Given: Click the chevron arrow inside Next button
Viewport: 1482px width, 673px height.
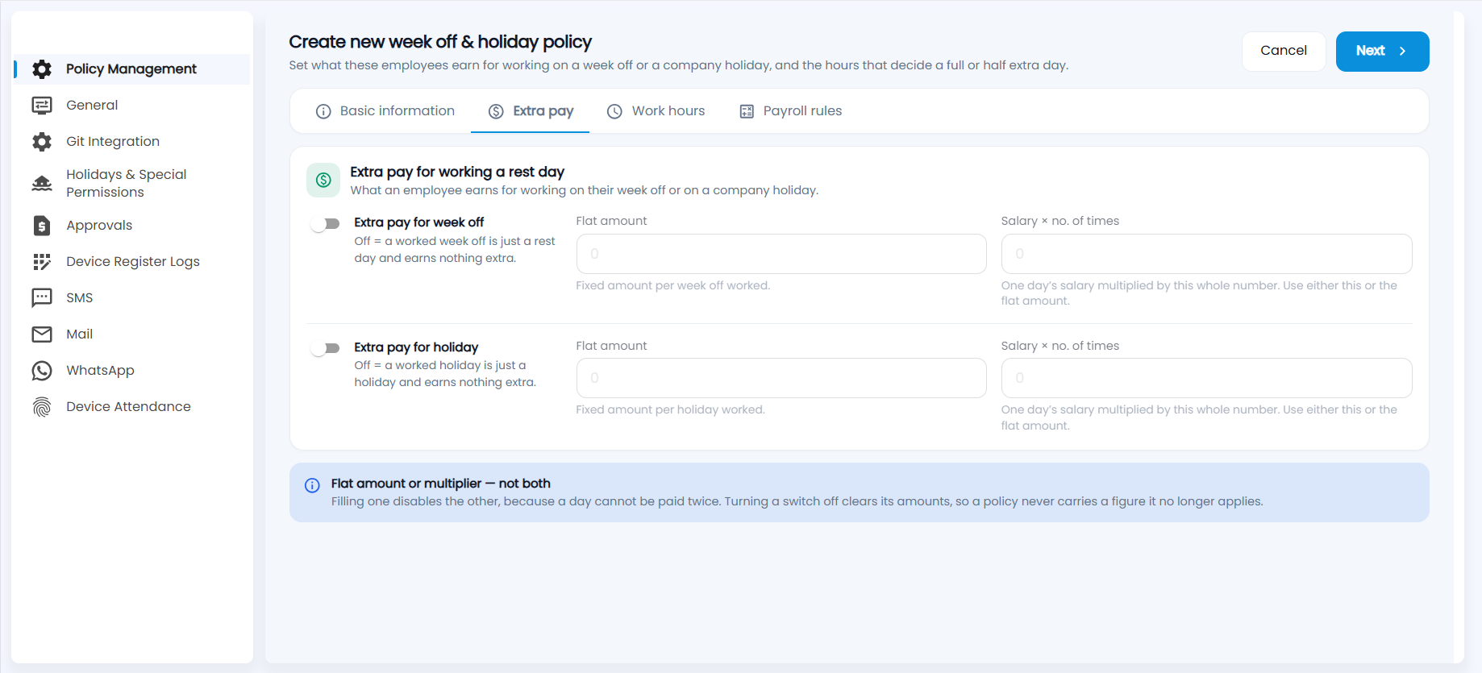Looking at the screenshot, I should [x=1403, y=51].
